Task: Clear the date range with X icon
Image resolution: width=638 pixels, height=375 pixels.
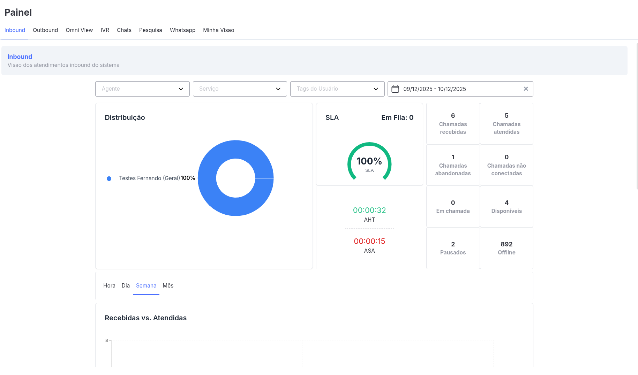Action: tap(526, 89)
